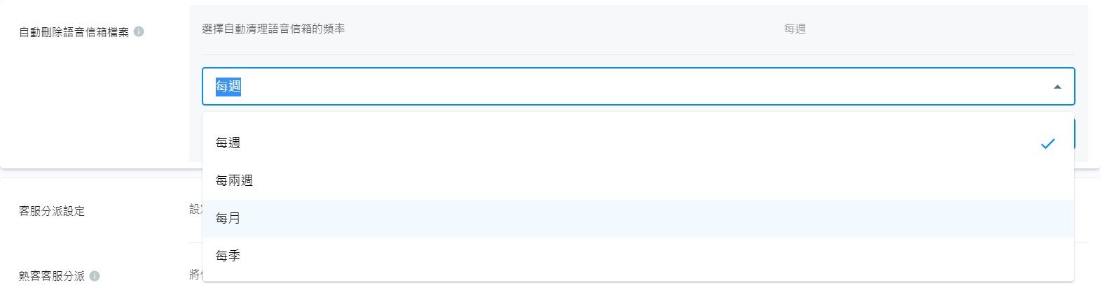Collapse the frequency dropdown with its arrow

coord(1057,87)
